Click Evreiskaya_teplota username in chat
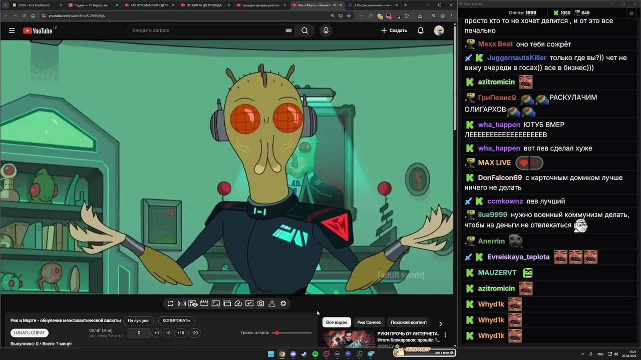The width and height of the screenshot is (641, 360). 518,257
